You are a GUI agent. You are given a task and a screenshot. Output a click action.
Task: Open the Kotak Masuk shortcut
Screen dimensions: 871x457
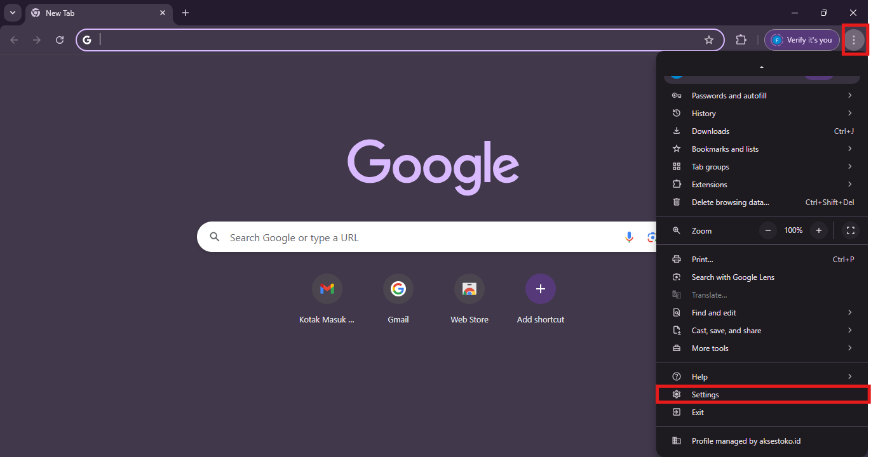point(327,289)
